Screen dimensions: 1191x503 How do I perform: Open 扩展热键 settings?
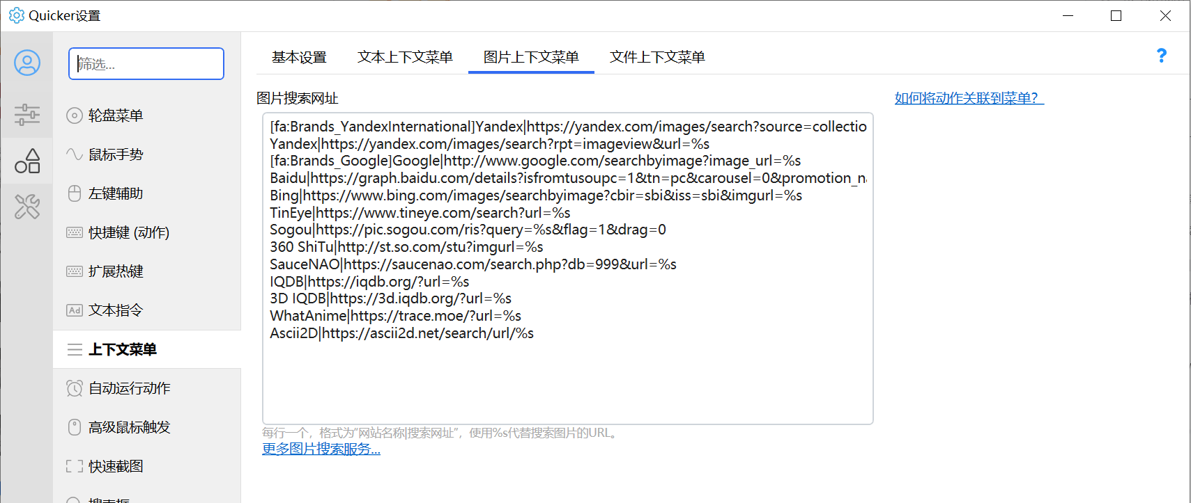pos(147,271)
